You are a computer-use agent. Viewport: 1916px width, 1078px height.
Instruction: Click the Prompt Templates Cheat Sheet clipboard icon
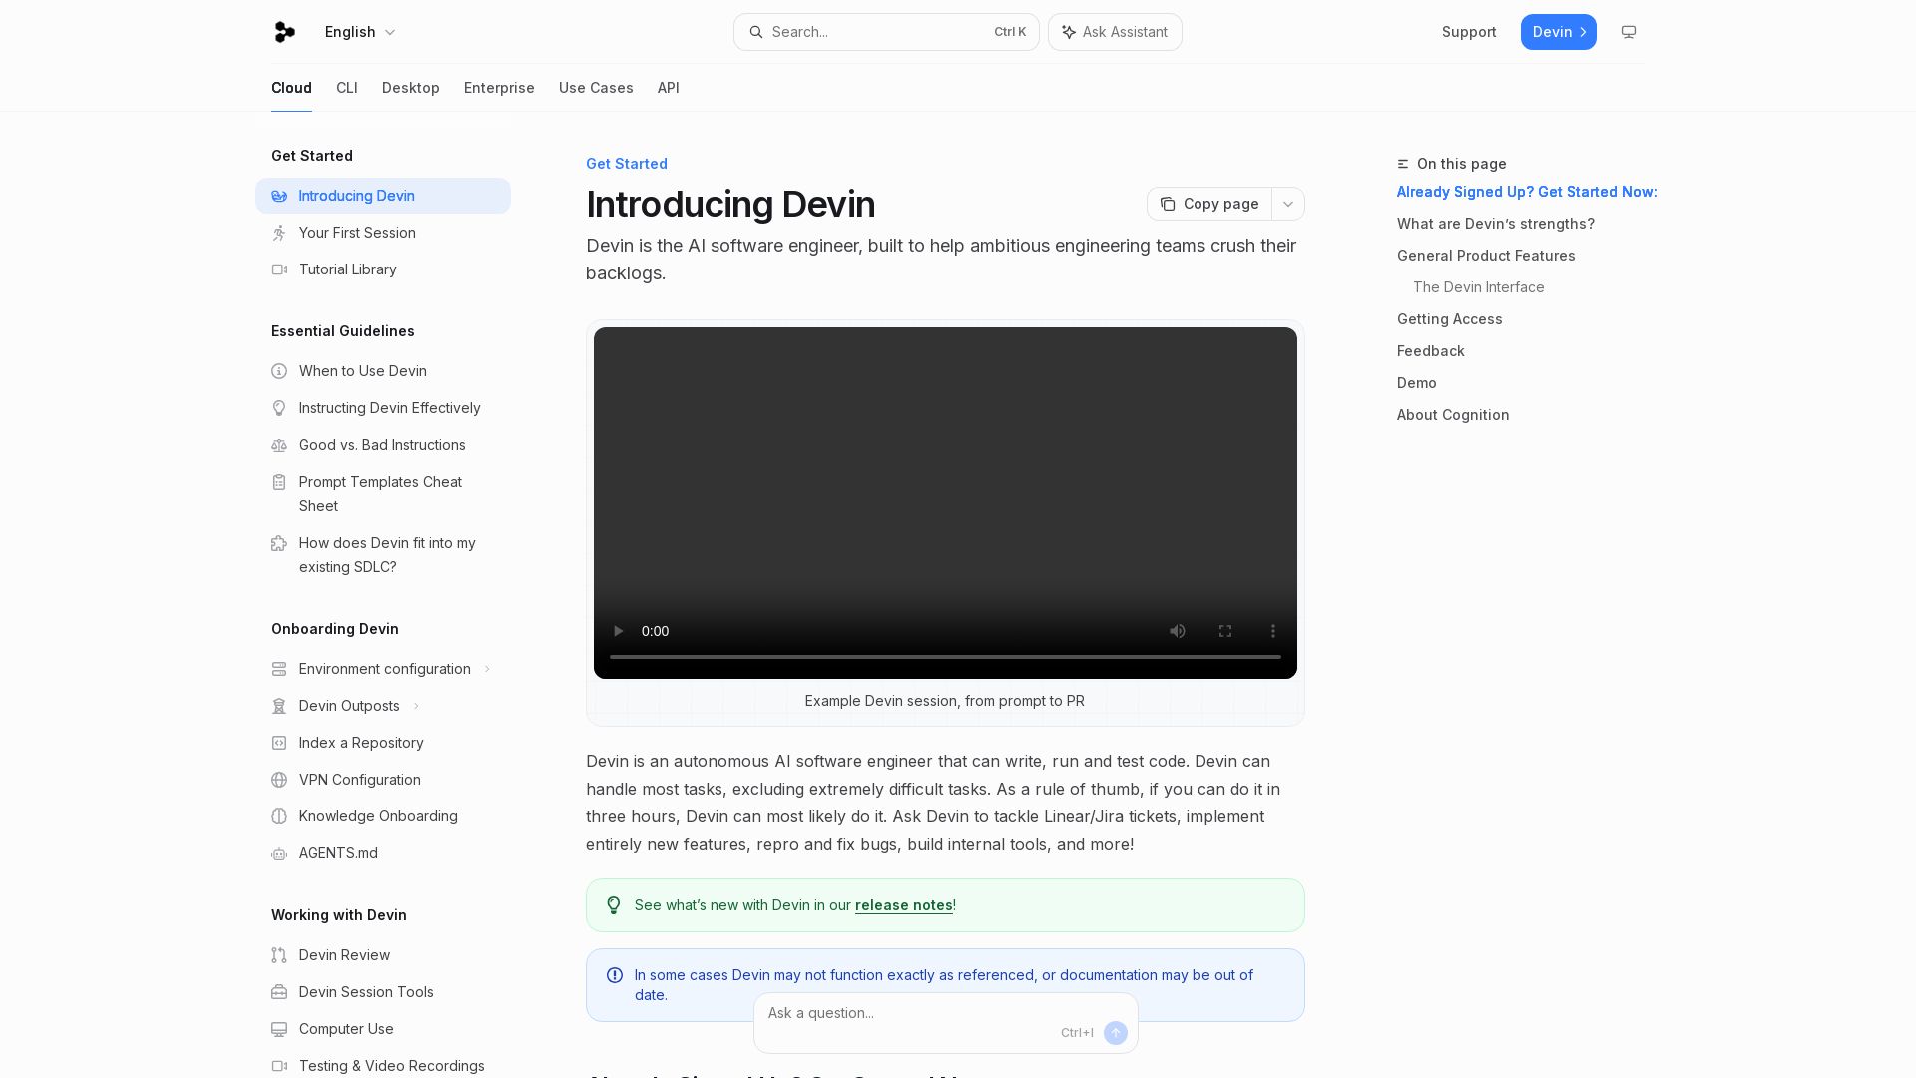click(x=279, y=482)
